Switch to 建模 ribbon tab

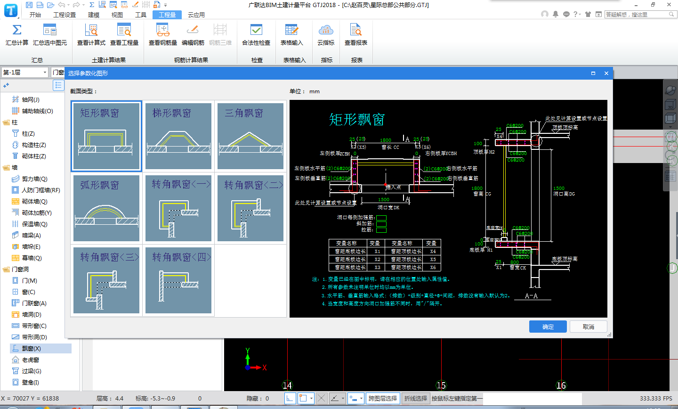coord(94,15)
